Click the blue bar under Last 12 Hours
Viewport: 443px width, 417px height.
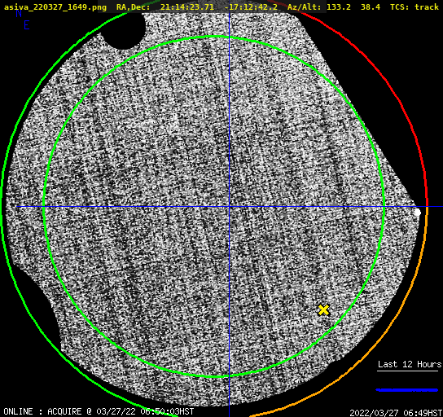[x=407, y=390]
